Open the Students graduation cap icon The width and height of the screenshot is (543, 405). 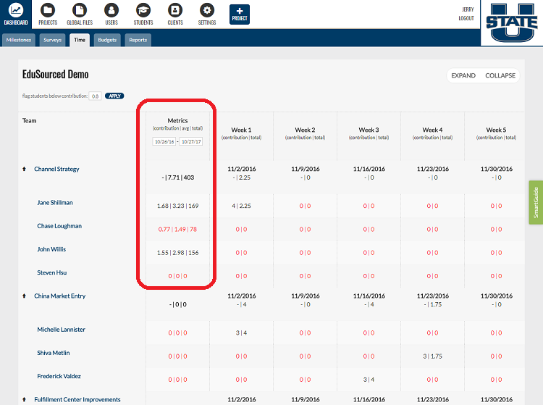(143, 10)
